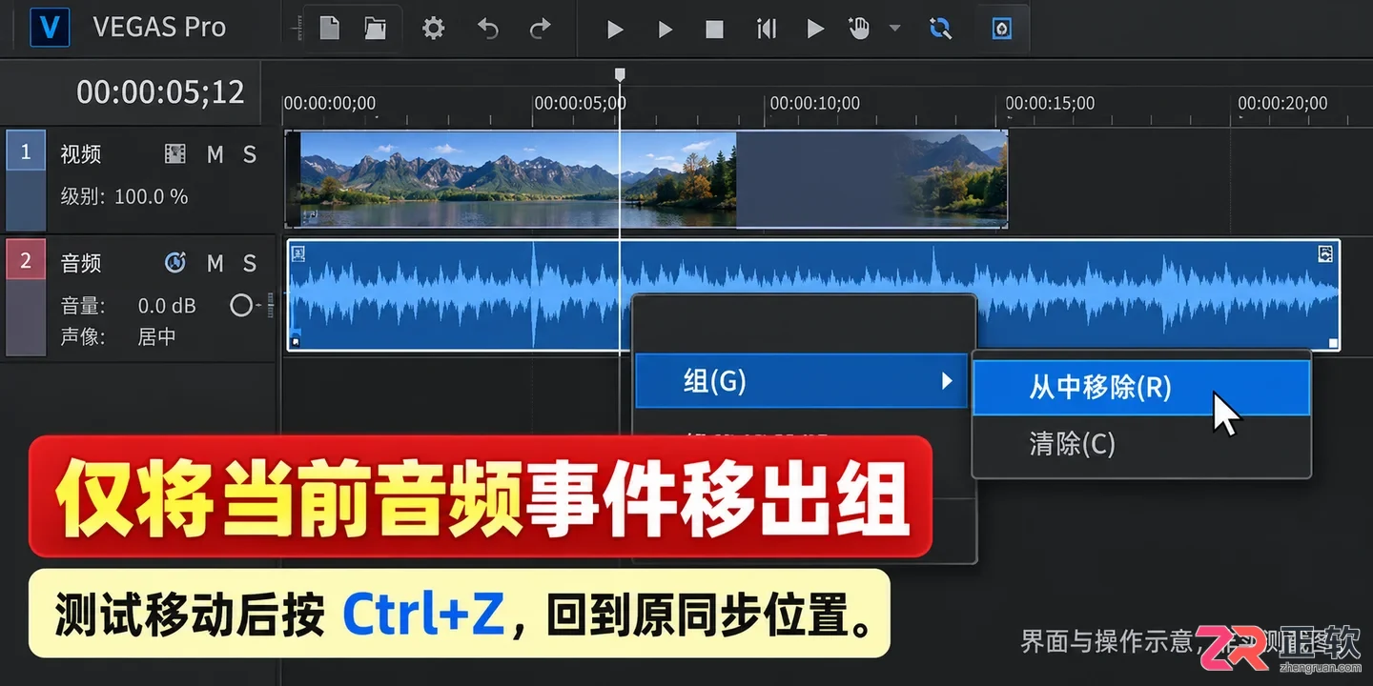The width and height of the screenshot is (1373, 686).
Task: Click the blue circular icon on the 音频 track
Action: pyautogui.click(x=175, y=262)
